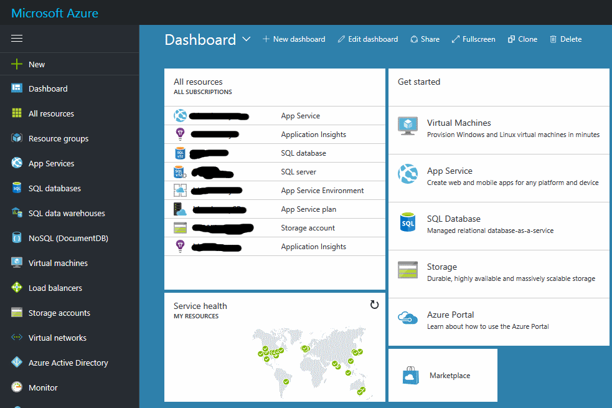612x408 pixels.
Task: Open Azure Active Directory menu item
Action: (70, 363)
